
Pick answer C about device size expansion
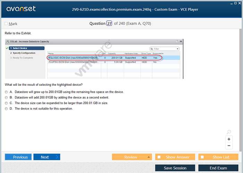(x=6, y=103)
